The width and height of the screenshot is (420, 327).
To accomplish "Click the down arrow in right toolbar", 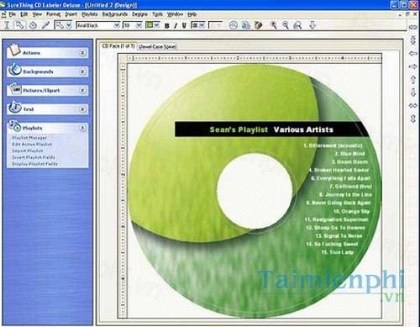I will click(413, 92).
